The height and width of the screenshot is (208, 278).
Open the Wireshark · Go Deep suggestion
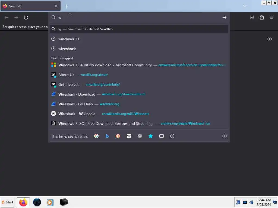tap(139, 104)
